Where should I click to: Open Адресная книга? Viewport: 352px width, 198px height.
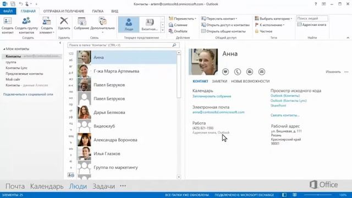pyautogui.click(x=312, y=25)
